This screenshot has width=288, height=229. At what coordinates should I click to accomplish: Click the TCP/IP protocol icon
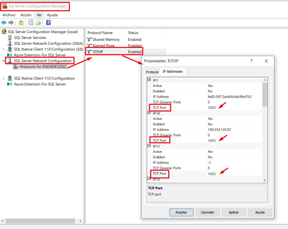89,52
